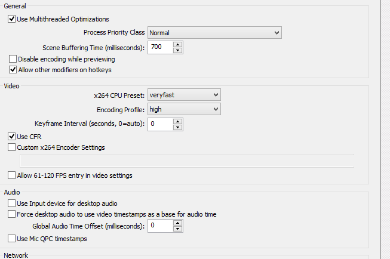Uncheck the Use CFR checkbox
390x259 pixels.
pos(12,137)
